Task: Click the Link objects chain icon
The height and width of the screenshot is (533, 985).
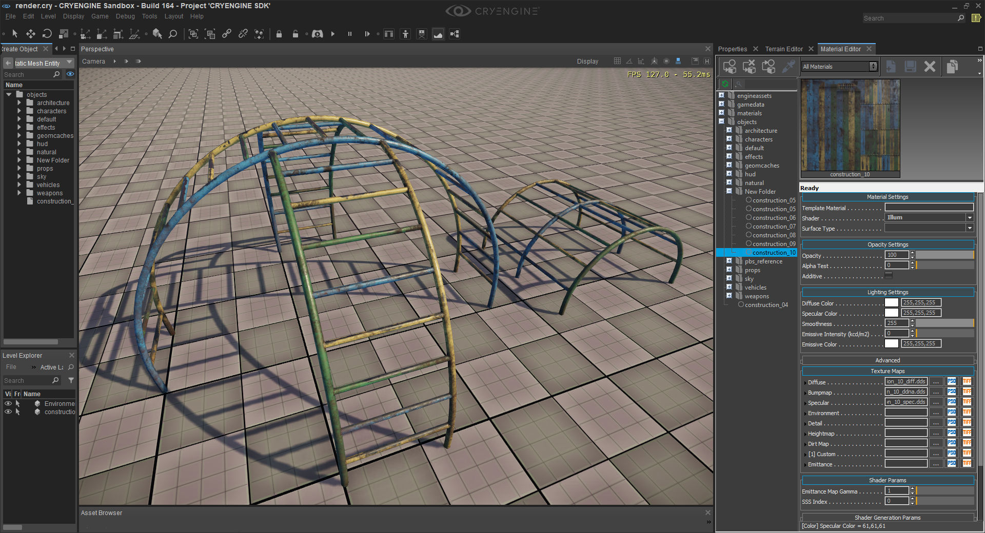Action: (227, 34)
